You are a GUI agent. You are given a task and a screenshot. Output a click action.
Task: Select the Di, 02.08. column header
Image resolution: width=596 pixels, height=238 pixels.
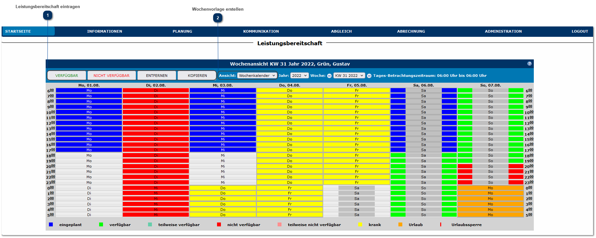click(156, 85)
